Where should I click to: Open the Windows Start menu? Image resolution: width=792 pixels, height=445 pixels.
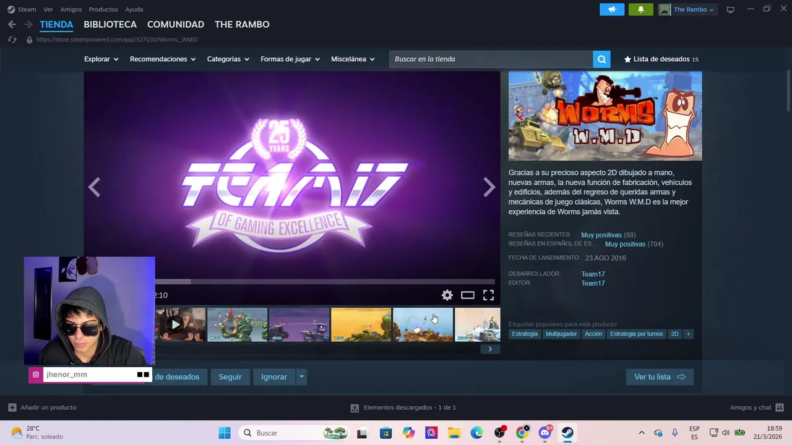point(225,433)
